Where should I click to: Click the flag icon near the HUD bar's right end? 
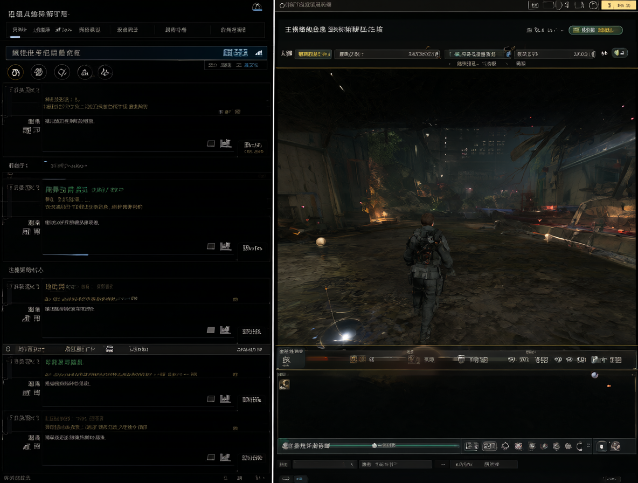point(594,360)
